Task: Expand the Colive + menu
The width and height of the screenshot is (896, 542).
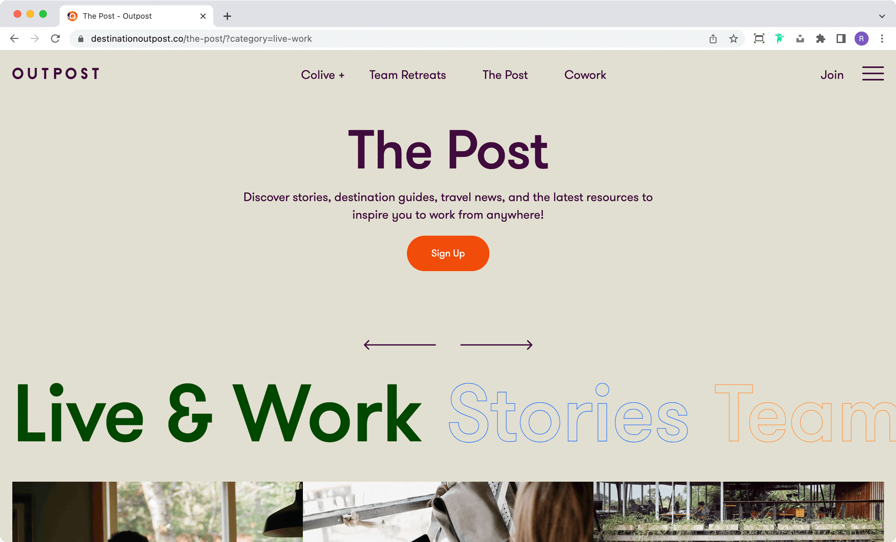Action: point(323,75)
